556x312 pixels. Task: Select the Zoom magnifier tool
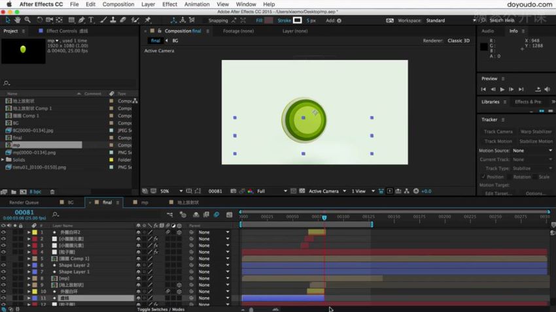(x=27, y=20)
